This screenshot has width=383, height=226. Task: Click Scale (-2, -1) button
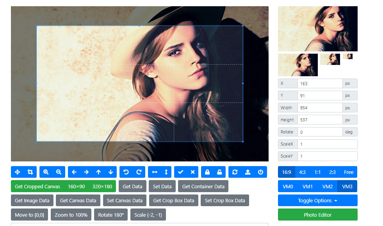pos(148,215)
